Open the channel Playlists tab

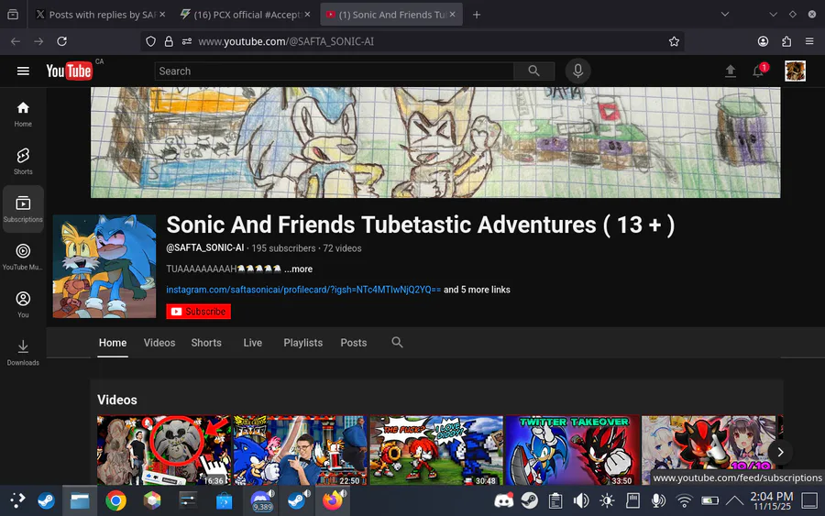click(x=303, y=343)
